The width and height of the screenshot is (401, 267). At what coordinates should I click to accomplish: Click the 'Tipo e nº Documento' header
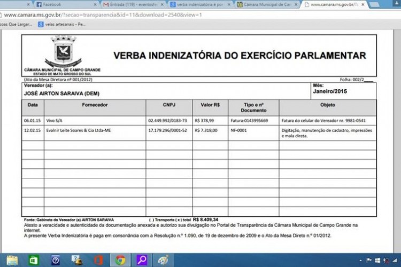253,107
